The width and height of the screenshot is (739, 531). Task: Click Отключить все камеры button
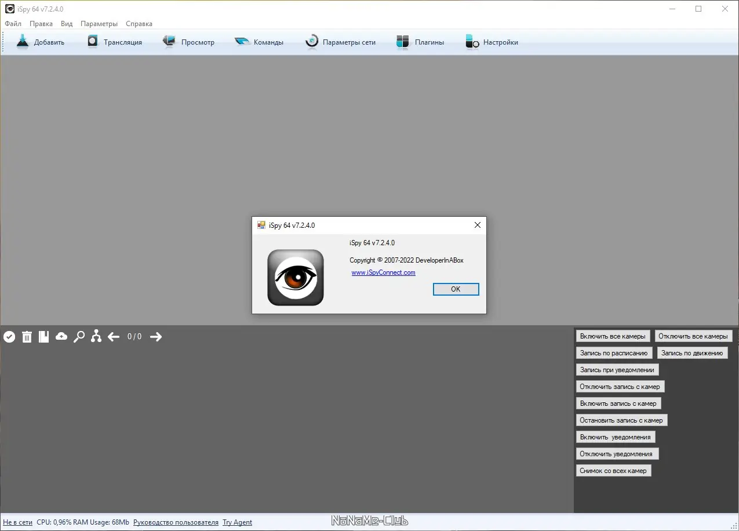tap(693, 336)
